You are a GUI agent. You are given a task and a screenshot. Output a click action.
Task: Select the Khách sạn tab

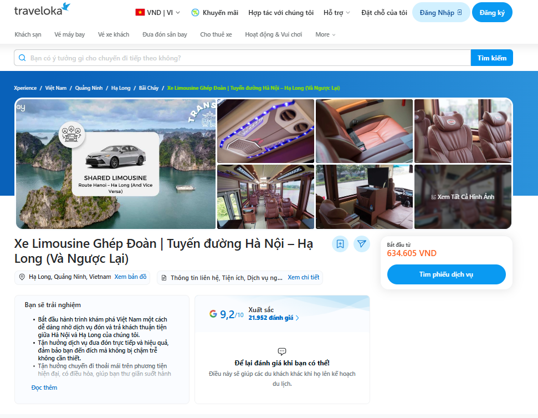(28, 34)
